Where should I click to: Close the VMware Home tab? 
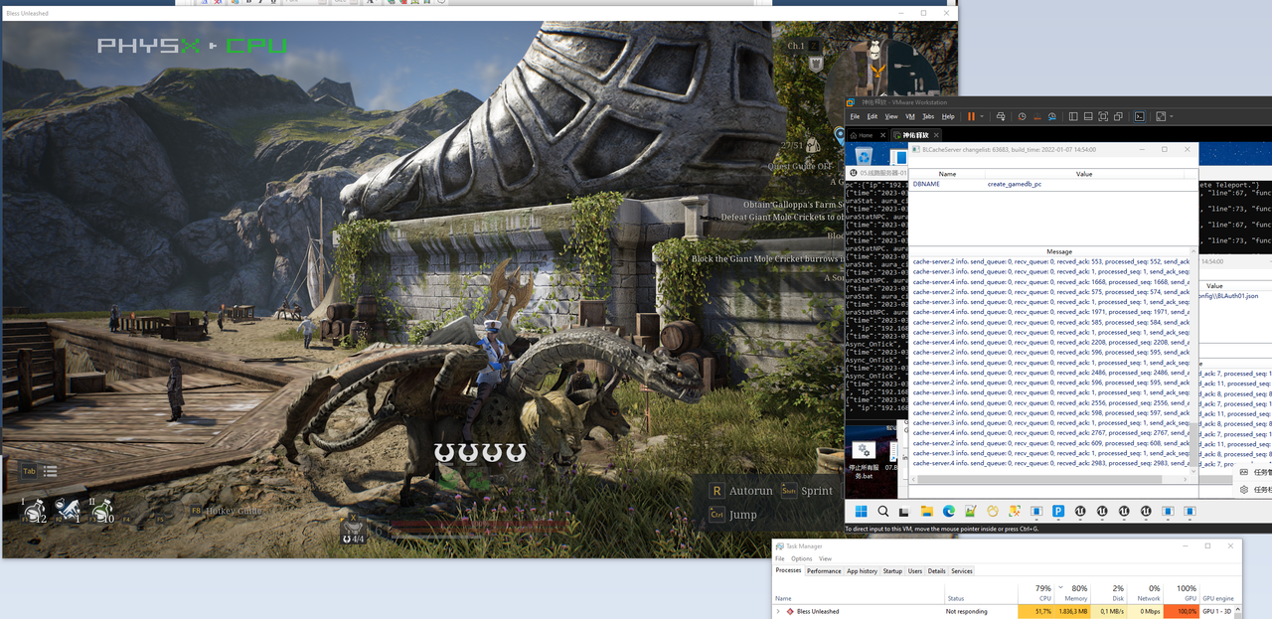883,135
